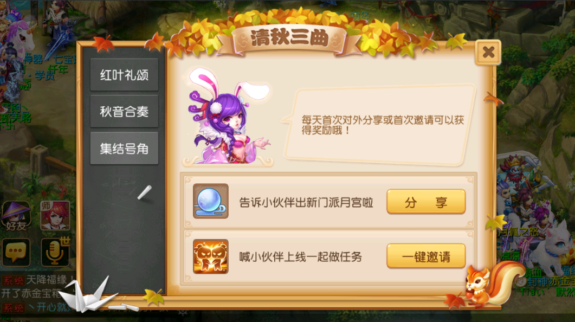Viewport: 575px width, 322px height.
Task: Click the 分享 share button
Action: [426, 202]
